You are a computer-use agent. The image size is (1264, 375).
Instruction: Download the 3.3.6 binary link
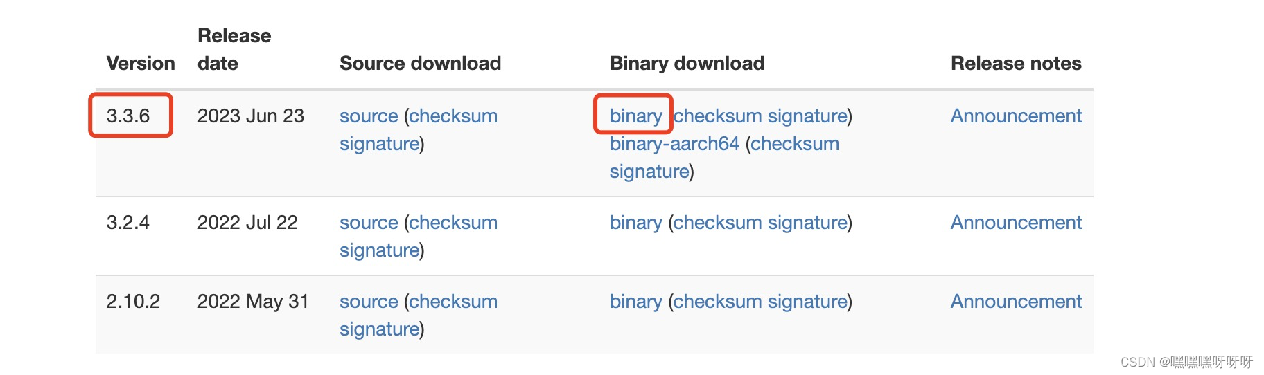tap(635, 116)
